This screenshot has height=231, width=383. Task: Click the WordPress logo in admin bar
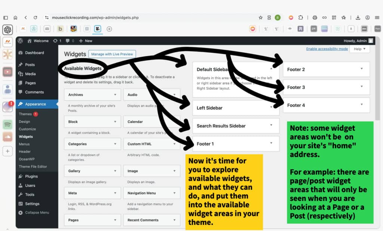[x=20, y=41]
